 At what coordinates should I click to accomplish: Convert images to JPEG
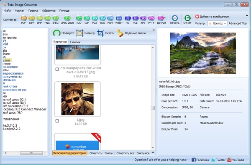(55, 20)
